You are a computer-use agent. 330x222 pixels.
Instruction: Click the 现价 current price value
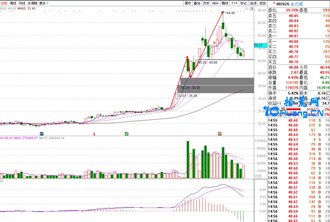click(293, 67)
